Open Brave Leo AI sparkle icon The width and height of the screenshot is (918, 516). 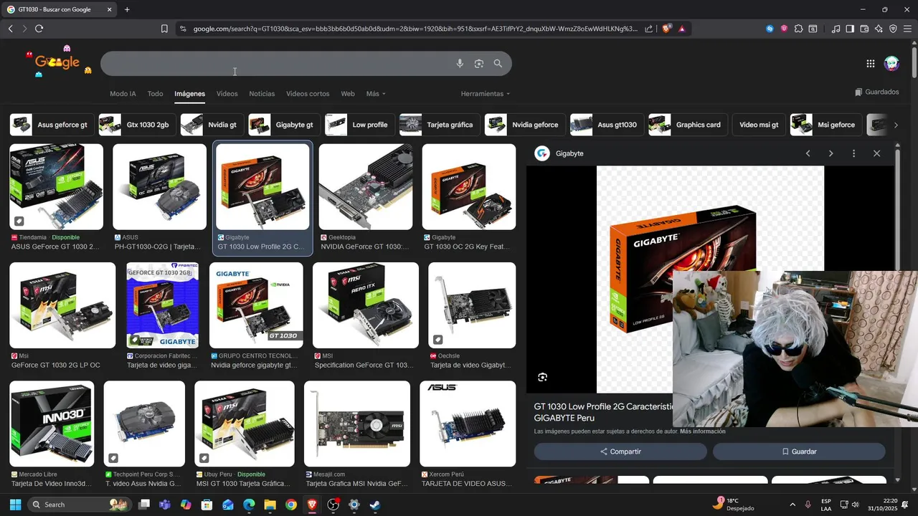[879, 29]
